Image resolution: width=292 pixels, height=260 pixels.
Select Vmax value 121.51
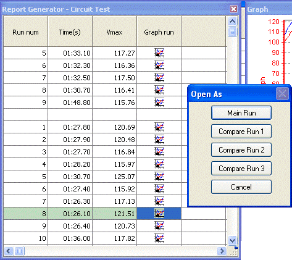tap(114, 214)
